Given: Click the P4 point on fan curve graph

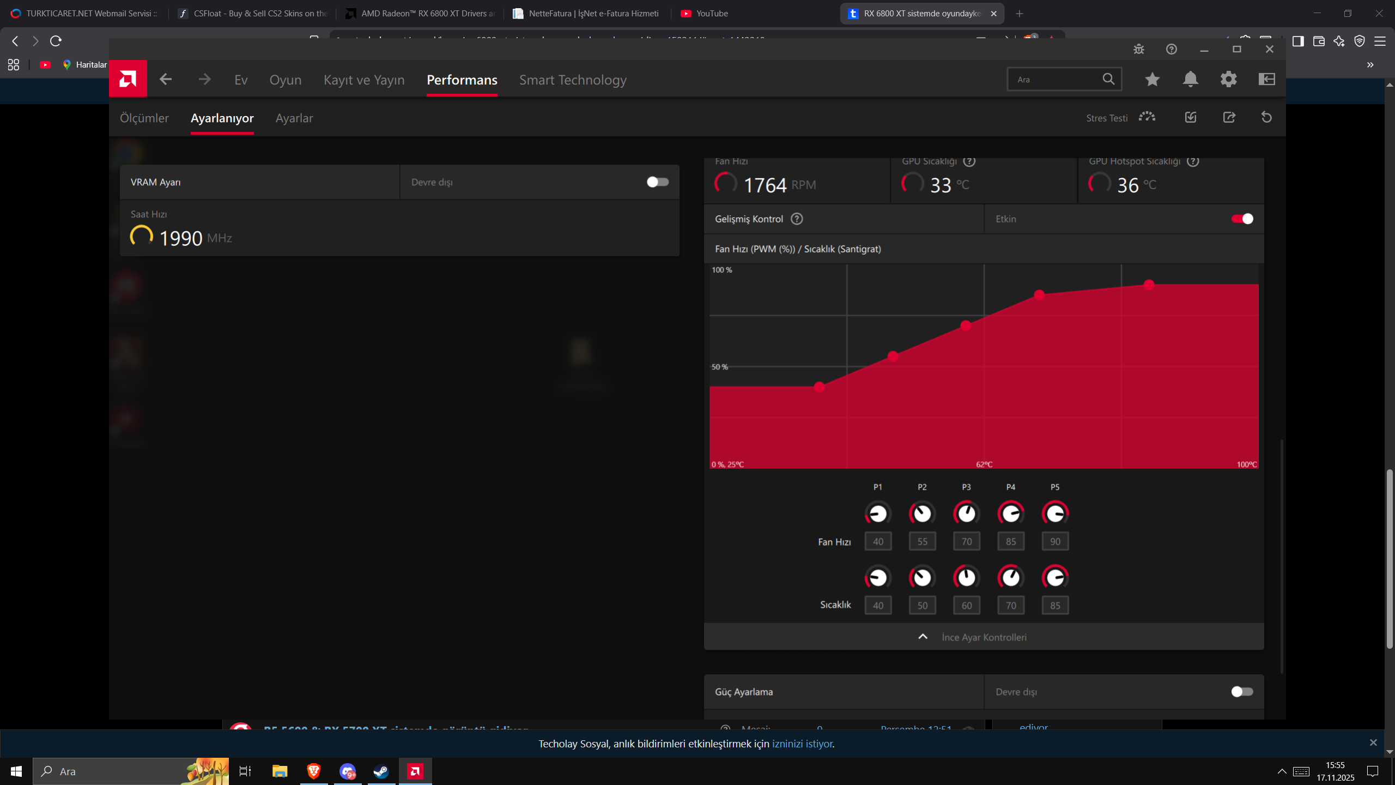Looking at the screenshot, I should coord(1039,295).
